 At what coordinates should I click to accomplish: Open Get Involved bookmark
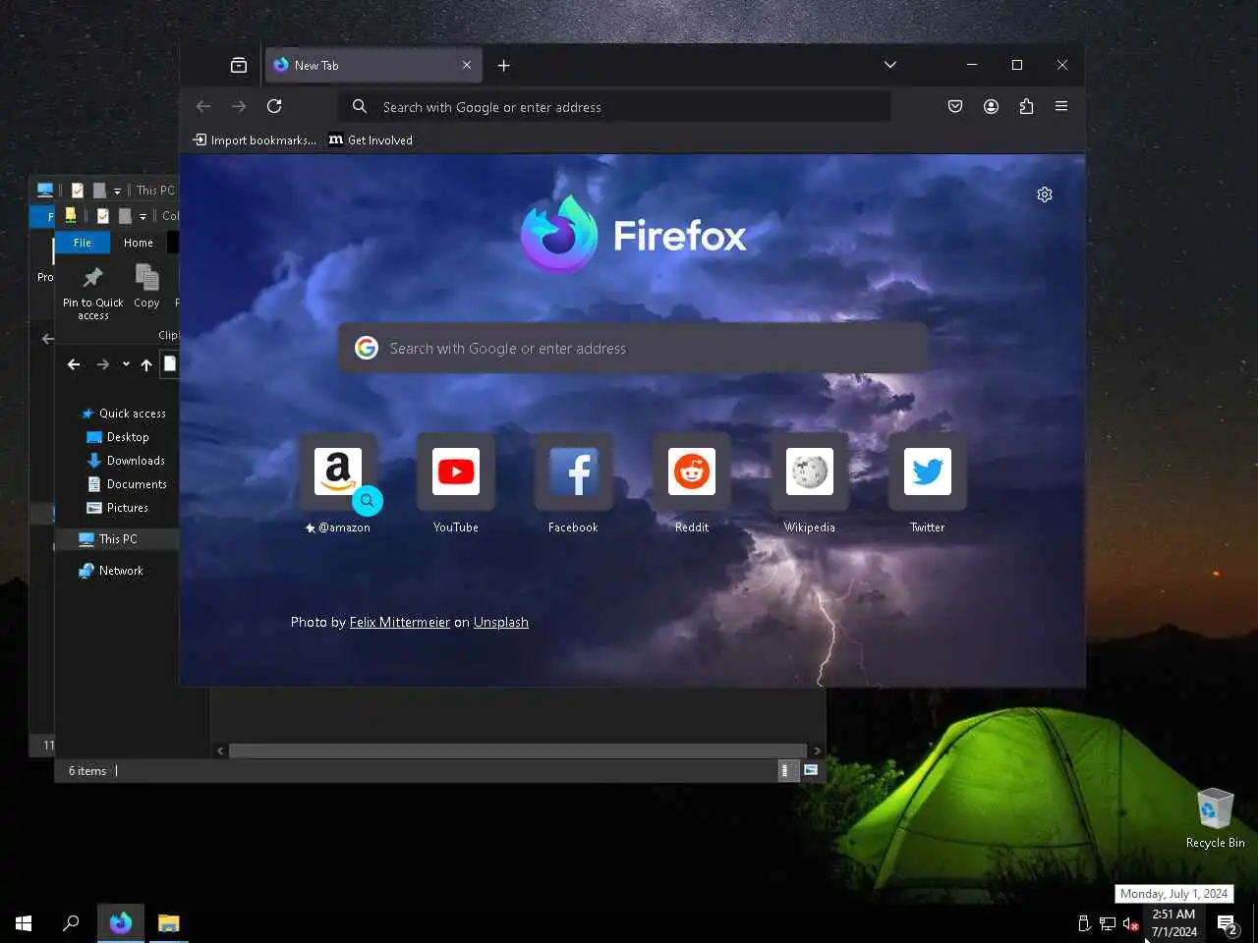371,139
